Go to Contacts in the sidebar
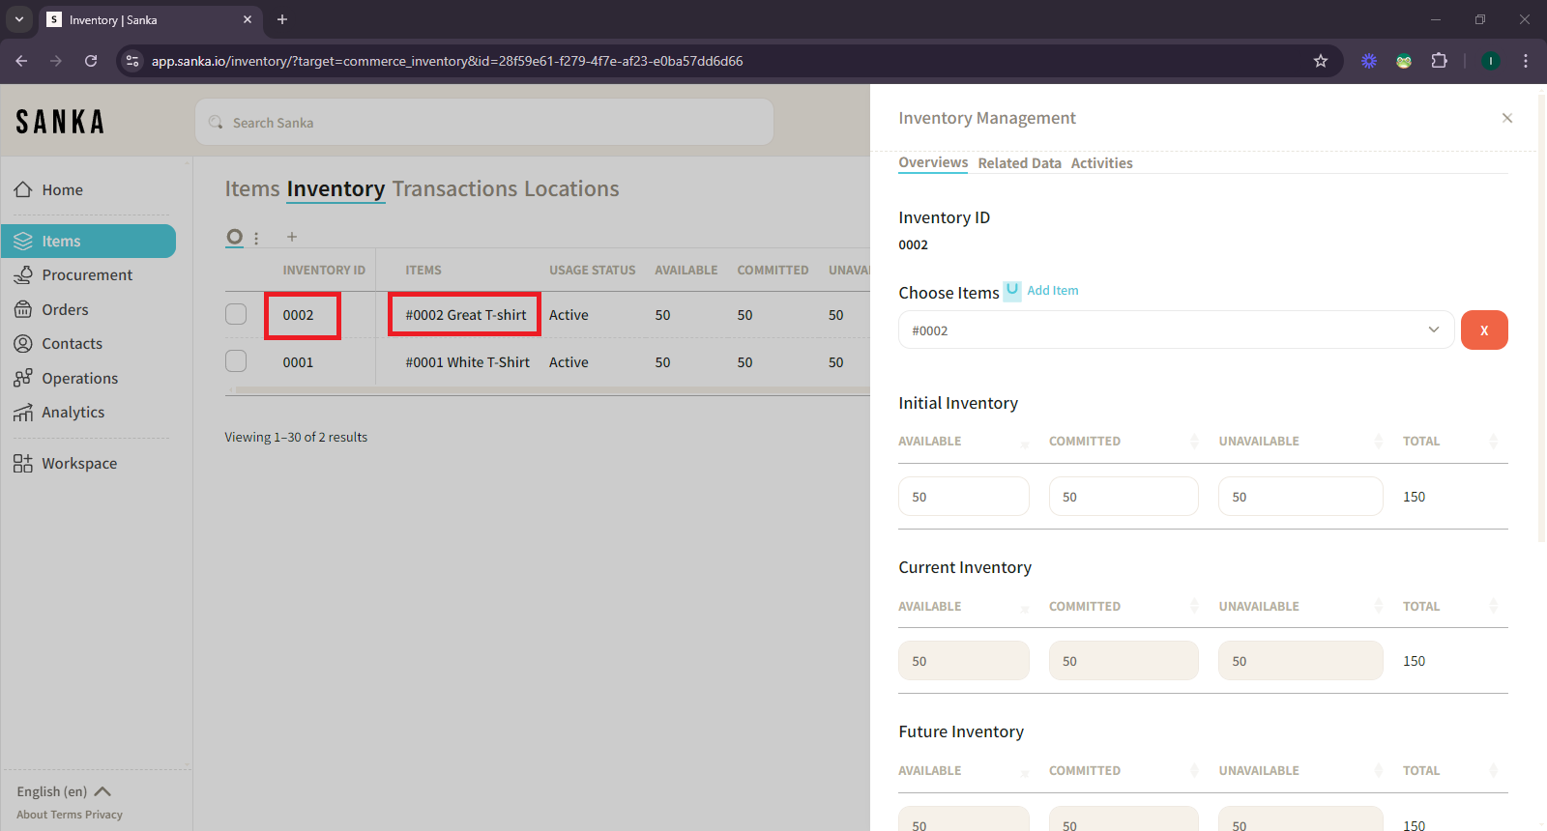 (72, 344)
